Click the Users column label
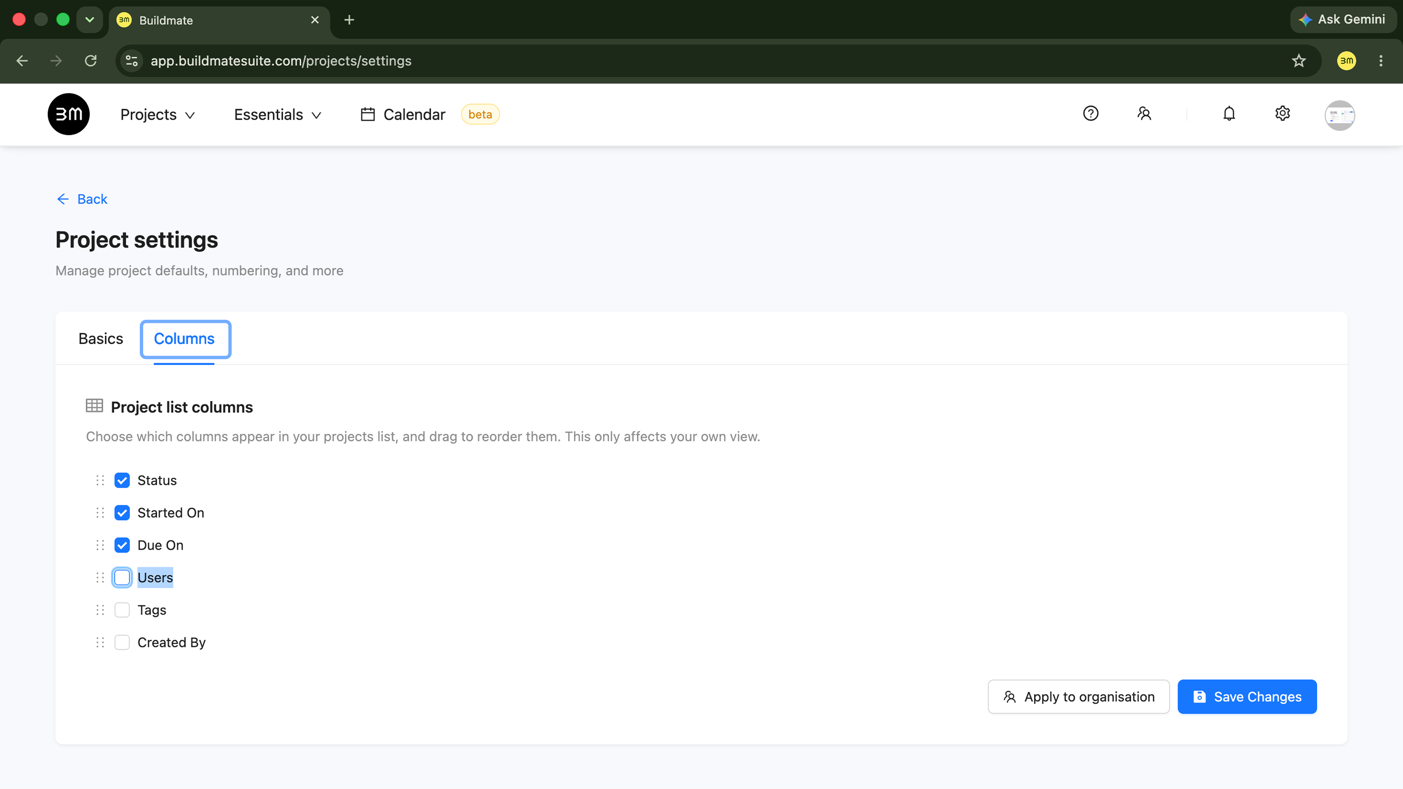 coord(155,577)
